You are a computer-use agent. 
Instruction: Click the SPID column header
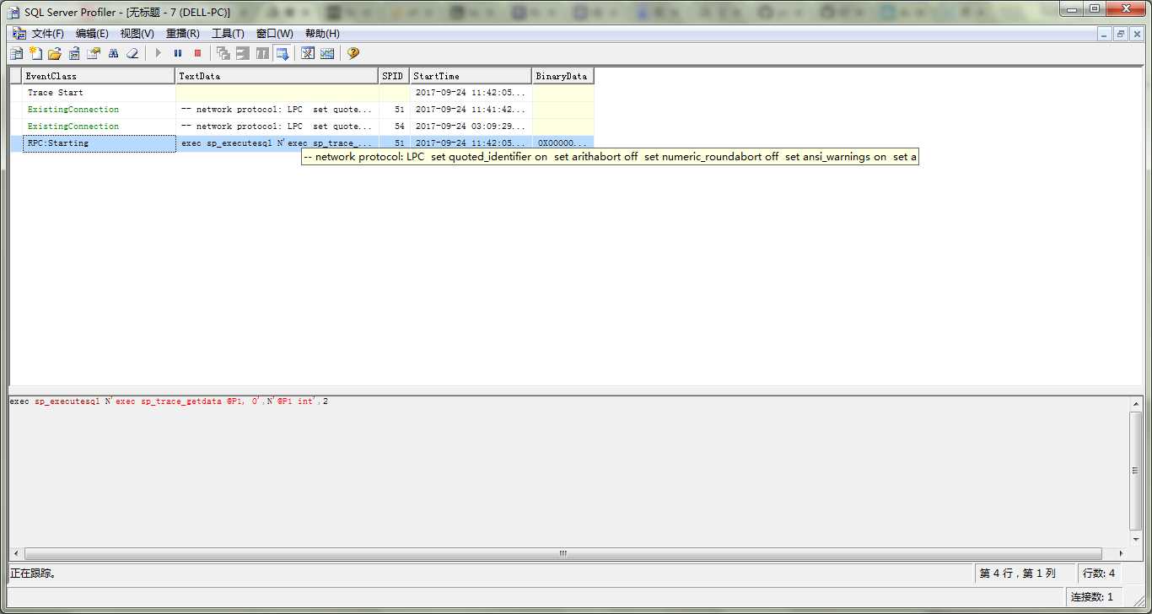[394, 76]
